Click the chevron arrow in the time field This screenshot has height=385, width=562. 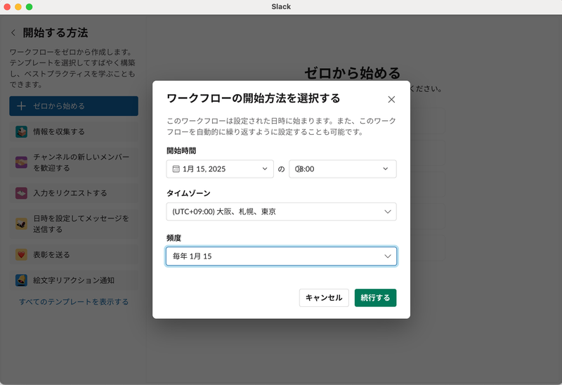point(385,169)
